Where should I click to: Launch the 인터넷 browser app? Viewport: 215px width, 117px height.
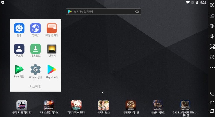36,28
